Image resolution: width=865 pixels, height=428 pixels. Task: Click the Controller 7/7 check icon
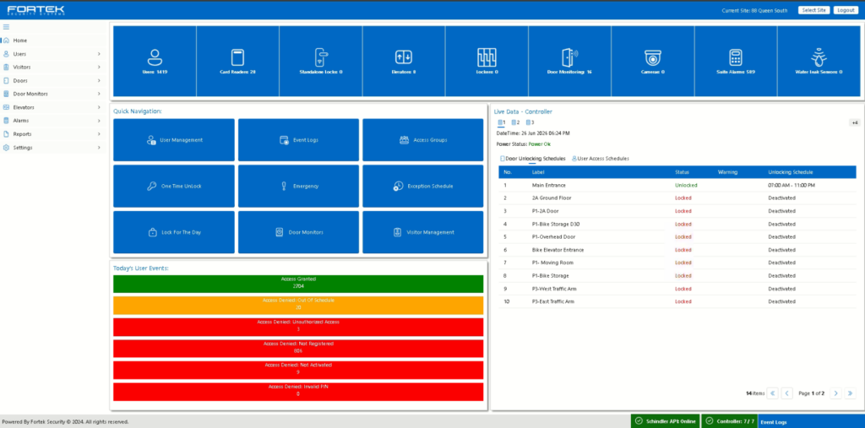710,421
